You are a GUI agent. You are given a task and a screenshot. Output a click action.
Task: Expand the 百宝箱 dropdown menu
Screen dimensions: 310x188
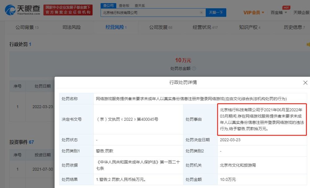coord(279,13)
